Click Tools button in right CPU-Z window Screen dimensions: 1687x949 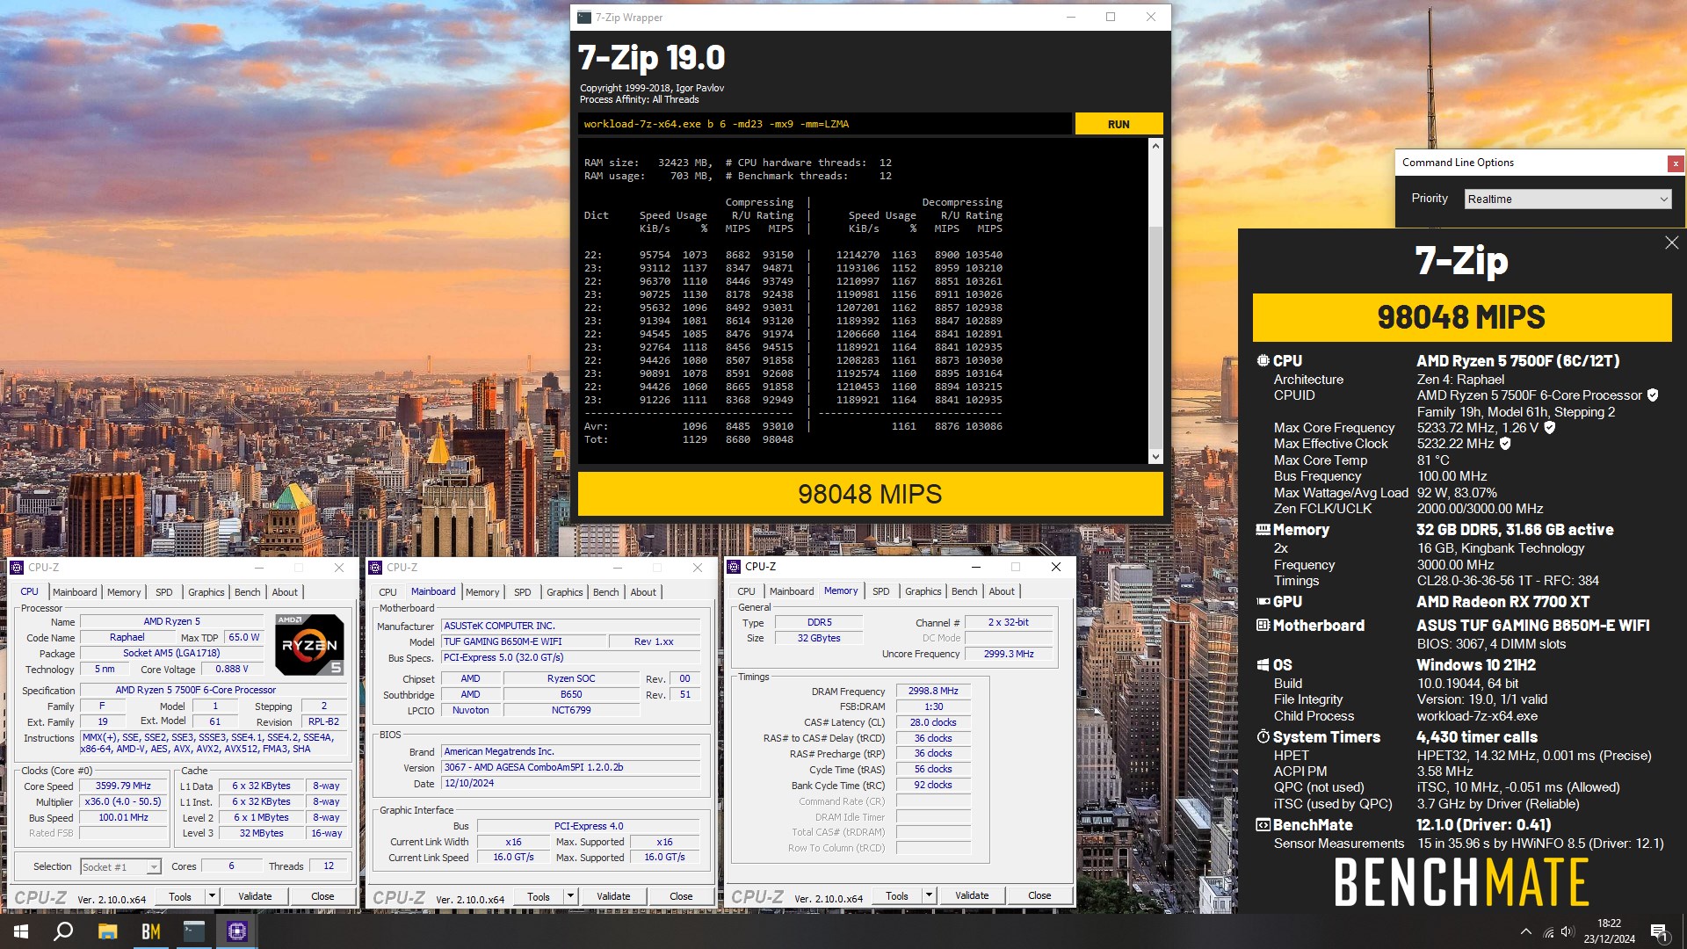(897, 895)
